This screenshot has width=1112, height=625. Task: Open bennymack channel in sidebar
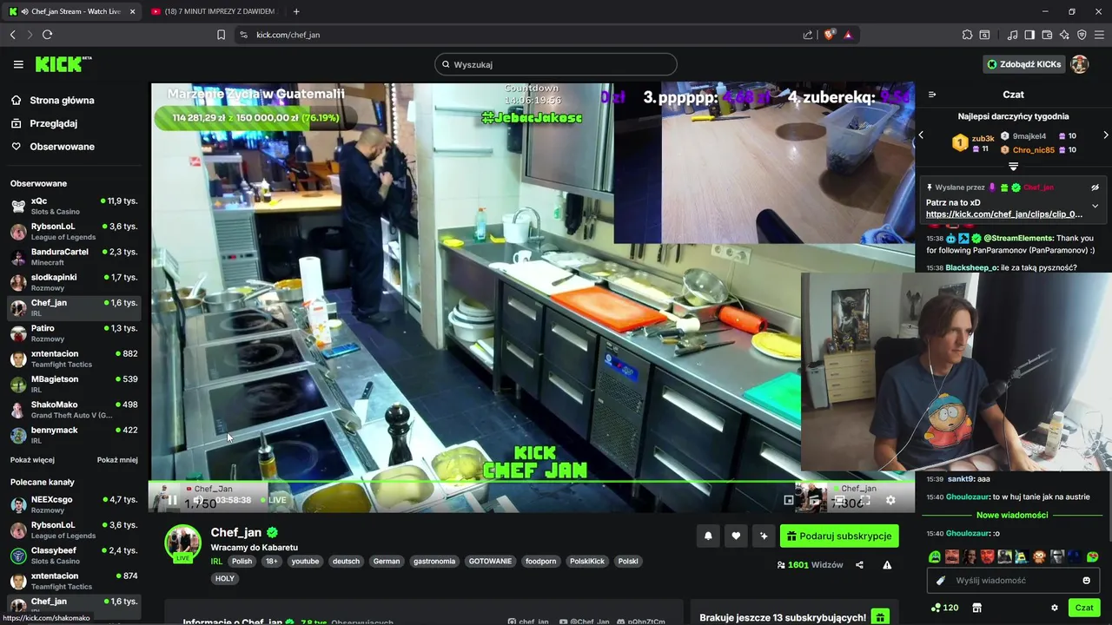click(x=74, y=435)
